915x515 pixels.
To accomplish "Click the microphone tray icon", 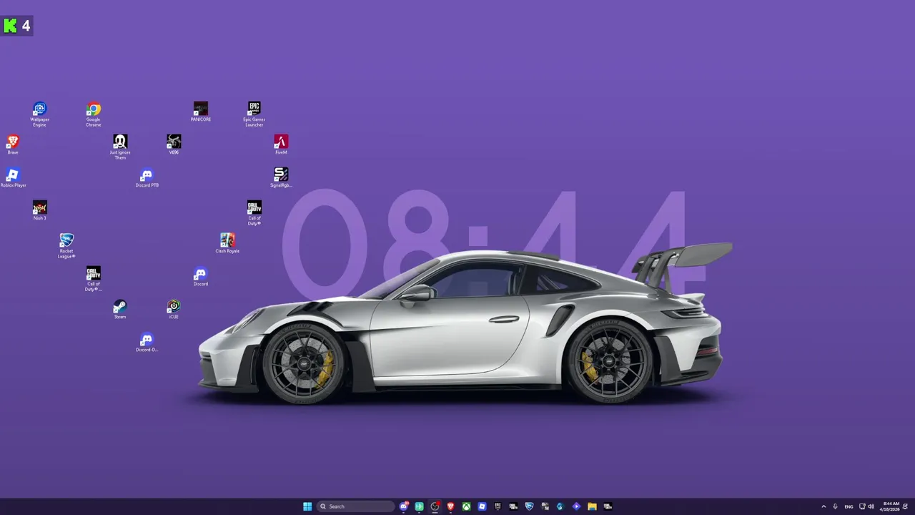I will (x=835, y=506).
